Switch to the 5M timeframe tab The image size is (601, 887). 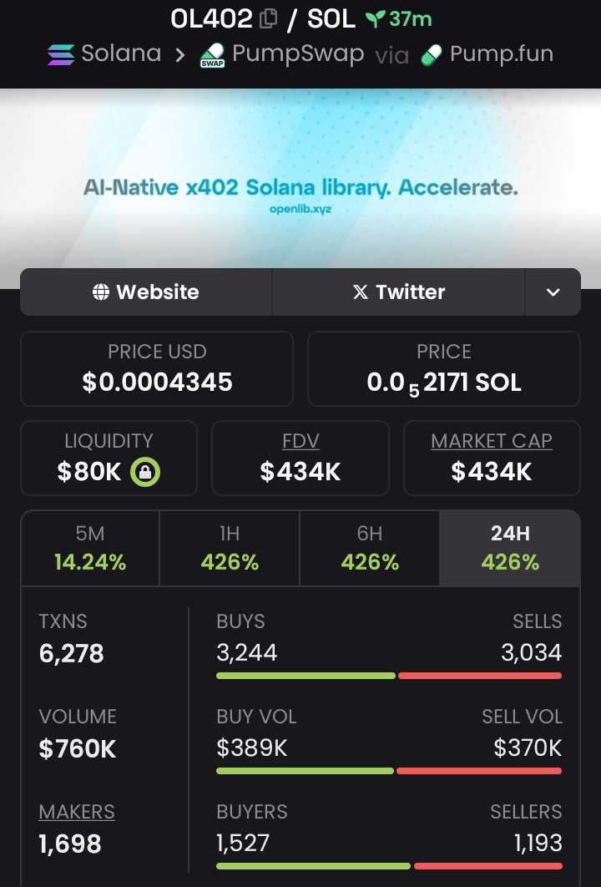(x=90, y=548)
